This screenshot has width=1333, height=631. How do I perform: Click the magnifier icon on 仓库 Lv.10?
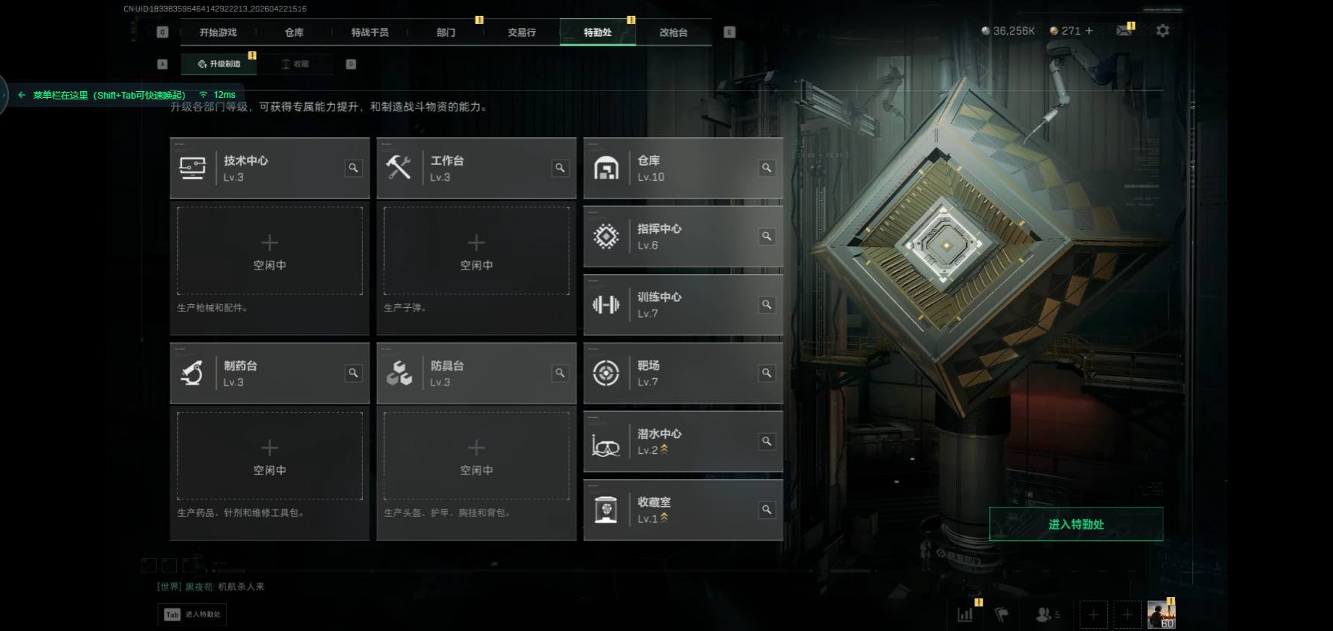767,168
